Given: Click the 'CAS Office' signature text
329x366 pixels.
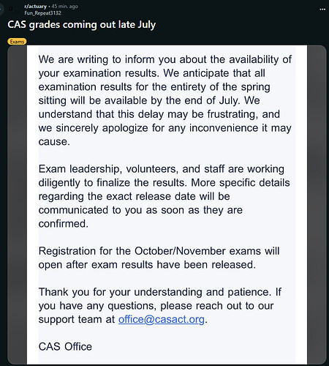Looking at the screenshot, I should [x=65, y=347].
